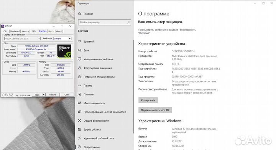276x150 pixels.
Task: Click the 00378-40000-00001-AA857 product code
Action: 187,77
